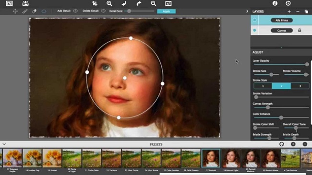Choose the 30 Portrait Warm preset
312x175 pixels.
271,158
